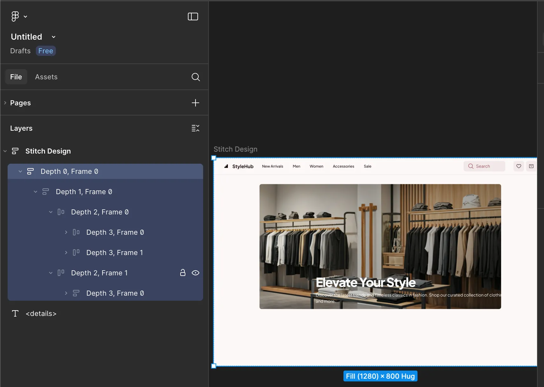Select the Depth 2, Frame 0 layer
Screen dimensions: 544x387
pyautogui.click(x=100, y=212)
